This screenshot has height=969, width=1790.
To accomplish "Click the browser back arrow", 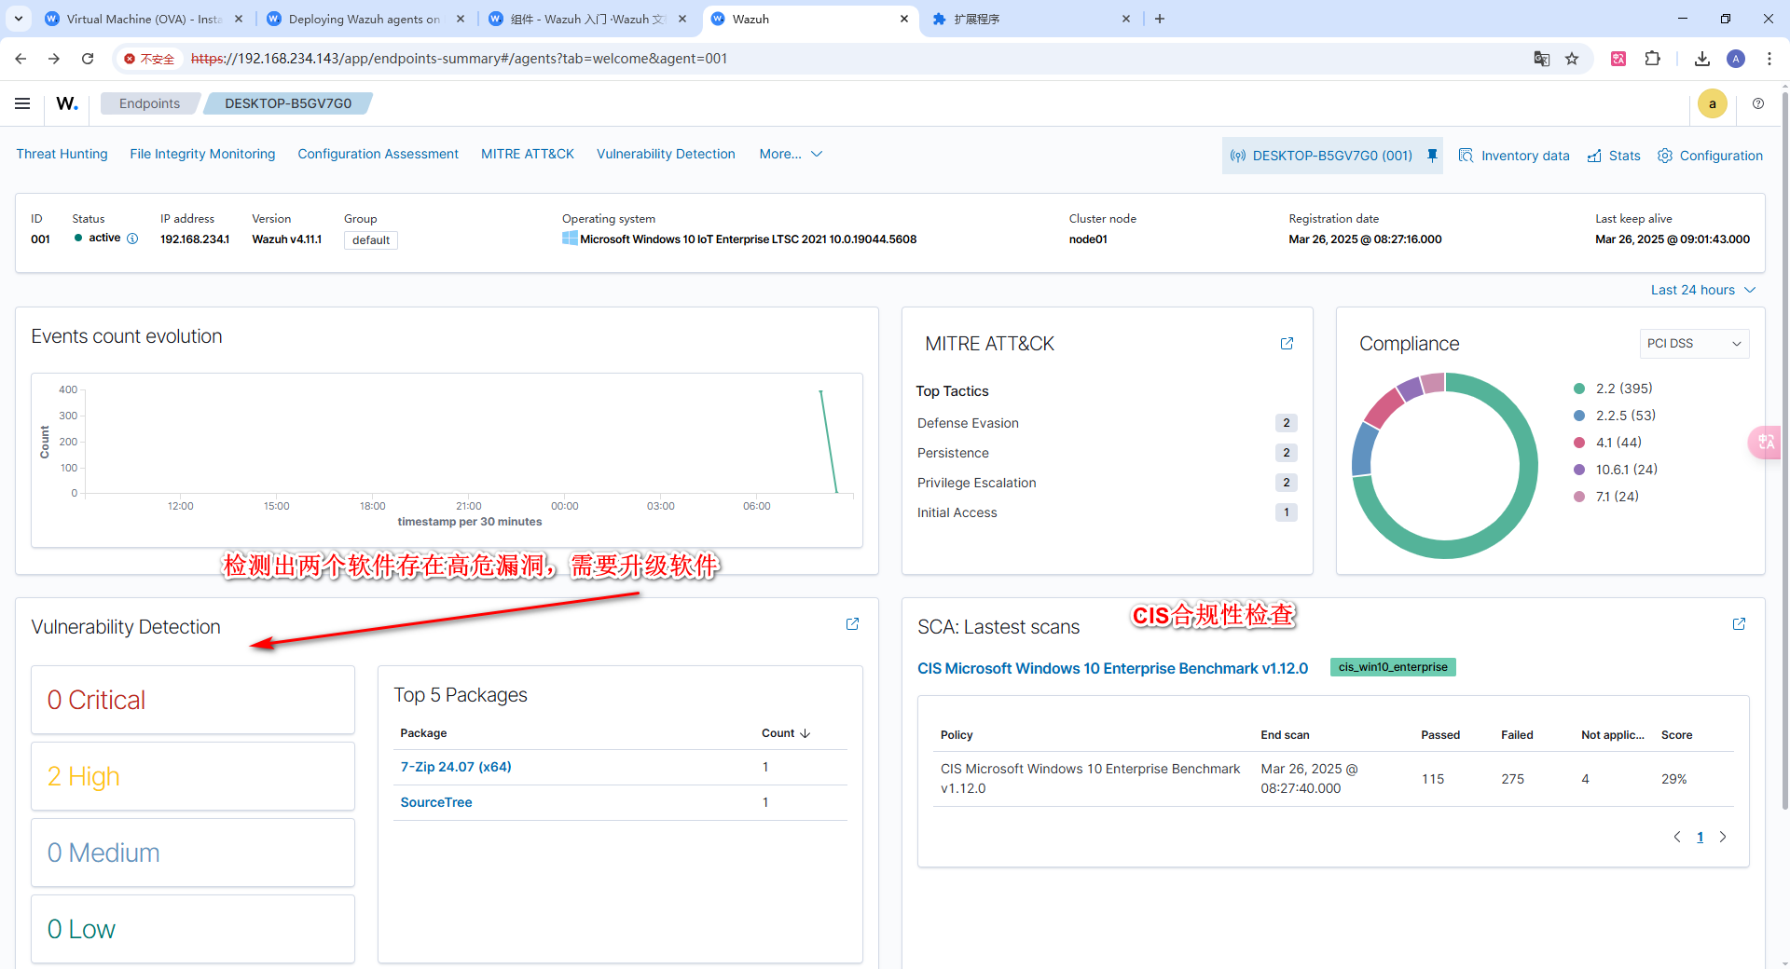I will (x=21, y=59).
